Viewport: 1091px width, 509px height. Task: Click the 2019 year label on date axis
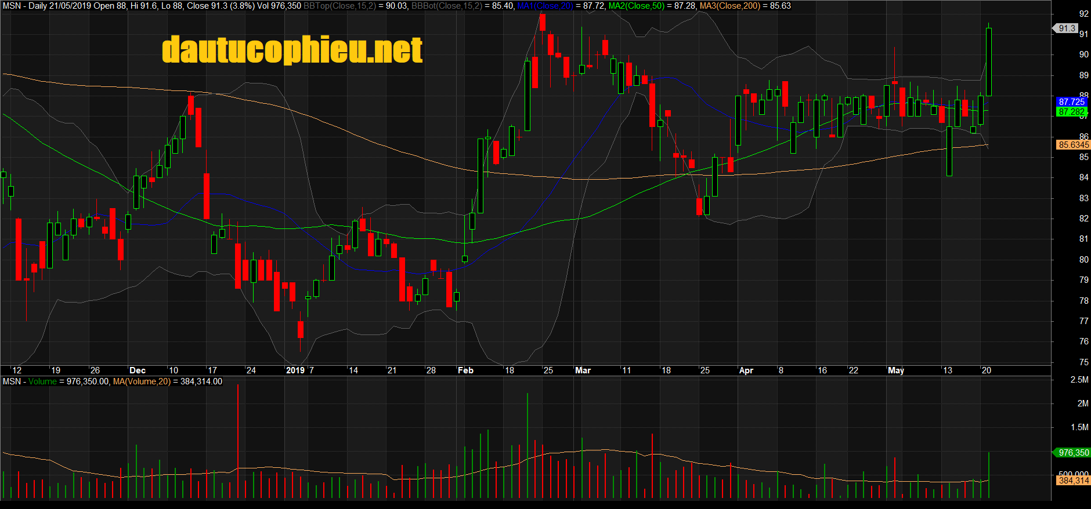295,370
